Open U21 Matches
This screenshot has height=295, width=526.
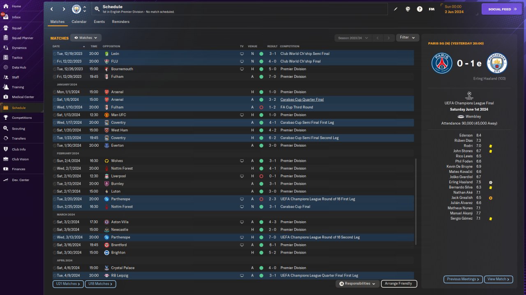click(68, 284)
